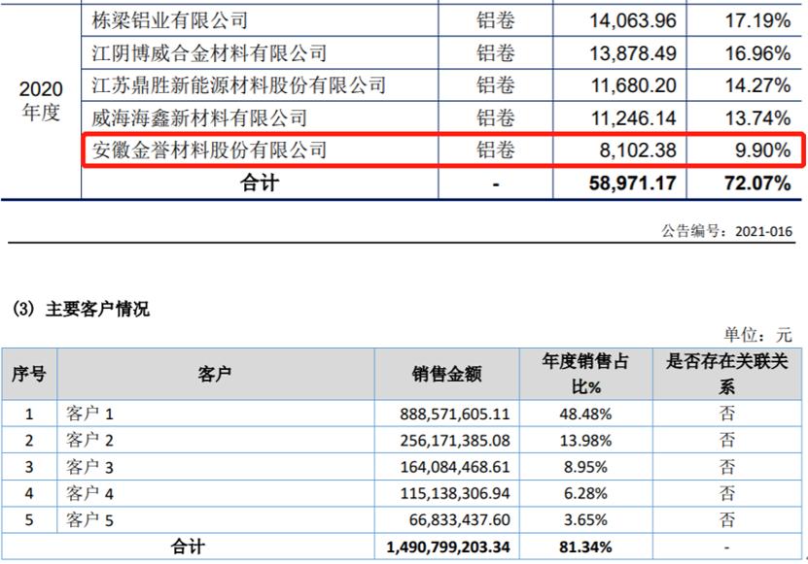Screen dimensions: 808x564
Task: Select the 江阴博威合金材料有限公司 row name
Action: click(208, 52)
